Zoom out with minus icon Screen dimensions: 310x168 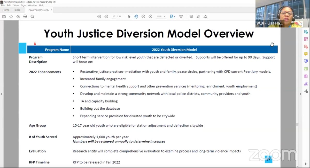coord(143,17)
